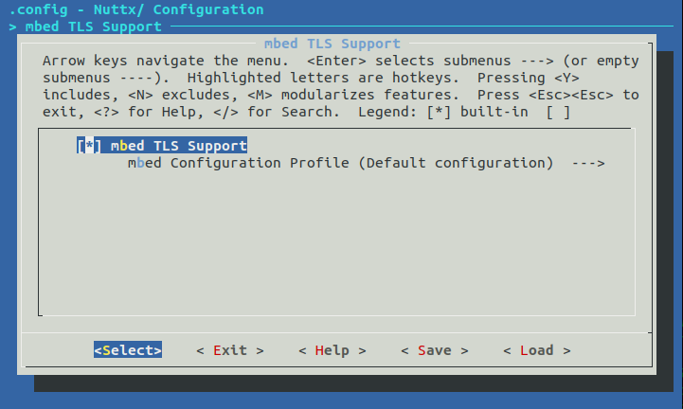683x409 pixels.
Task: Open the mbed Configuration Profile submenu
Action: pos(366,163)
